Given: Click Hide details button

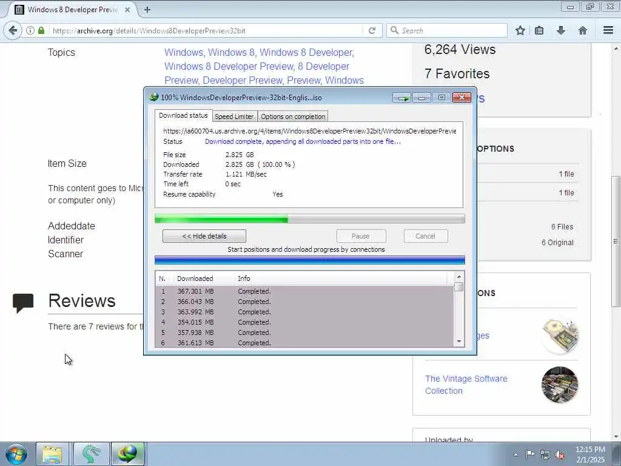Looking at the screenshot, I should point(204,236).
